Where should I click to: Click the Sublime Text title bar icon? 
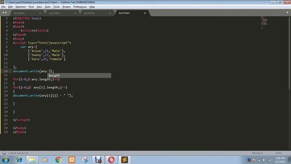tap(2, 2)
